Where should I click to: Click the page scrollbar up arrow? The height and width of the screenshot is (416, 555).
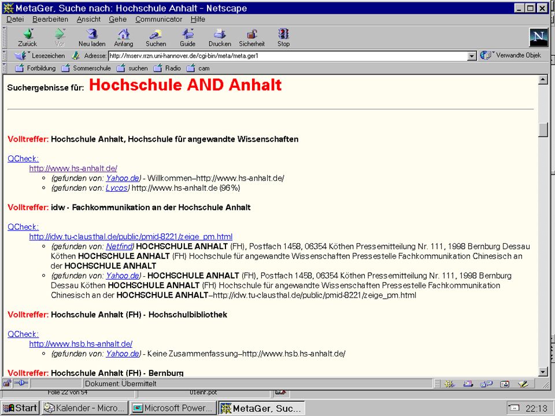click(x=543, y=80)
